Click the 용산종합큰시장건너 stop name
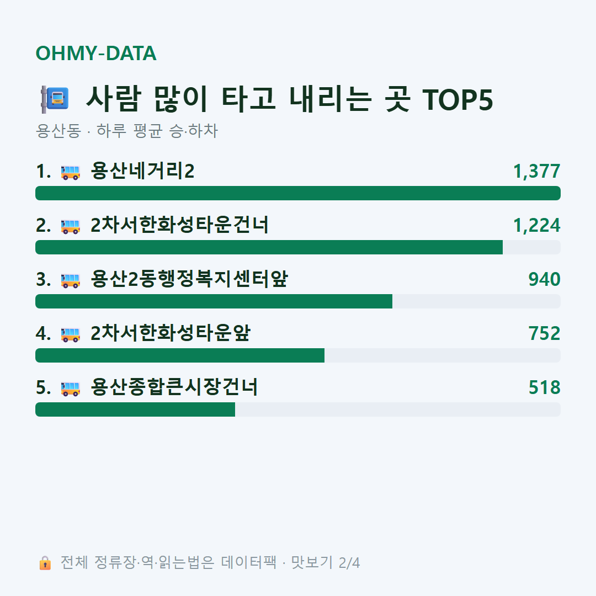Viewport: 596px width, 596px height. tap(174, 387)
